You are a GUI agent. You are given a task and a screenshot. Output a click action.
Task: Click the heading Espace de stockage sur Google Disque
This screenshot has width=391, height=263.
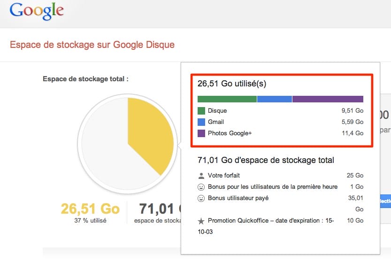[x=92, y=45]
